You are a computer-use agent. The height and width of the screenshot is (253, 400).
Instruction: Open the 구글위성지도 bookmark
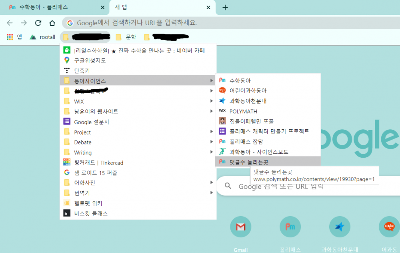[138, 60]
